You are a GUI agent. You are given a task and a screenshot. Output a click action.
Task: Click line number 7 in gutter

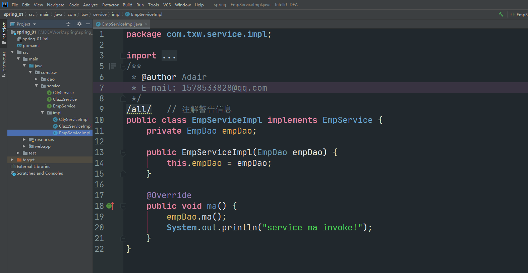click(x=102, y=88)
